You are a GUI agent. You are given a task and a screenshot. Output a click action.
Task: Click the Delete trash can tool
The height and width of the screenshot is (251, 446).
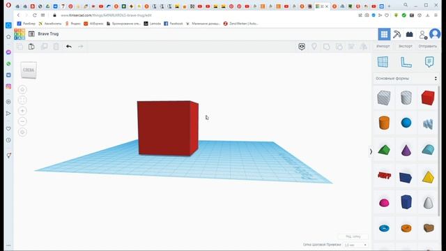(x=56, y=47)
